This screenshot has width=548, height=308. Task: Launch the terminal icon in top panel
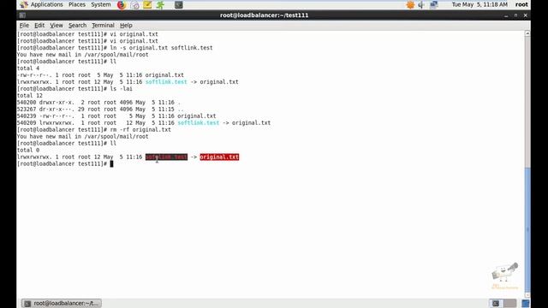pos(179,5)
